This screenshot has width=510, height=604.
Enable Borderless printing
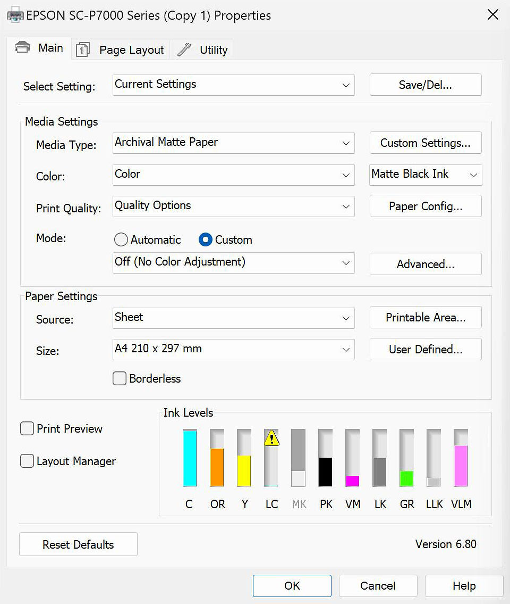point(120,378)
